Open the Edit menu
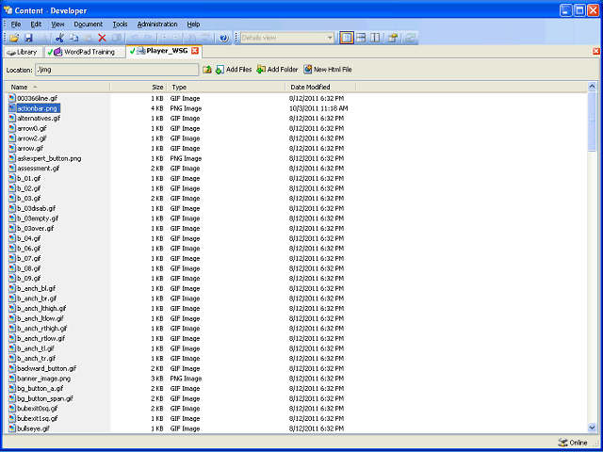 pyautogui.click(x=36, y=24)
